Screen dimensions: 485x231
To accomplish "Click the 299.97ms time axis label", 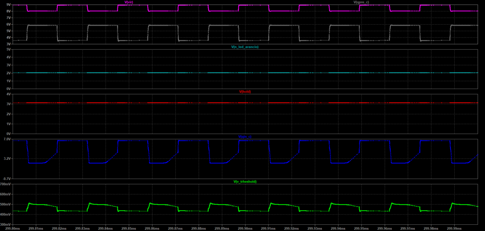I will (408, 229).
